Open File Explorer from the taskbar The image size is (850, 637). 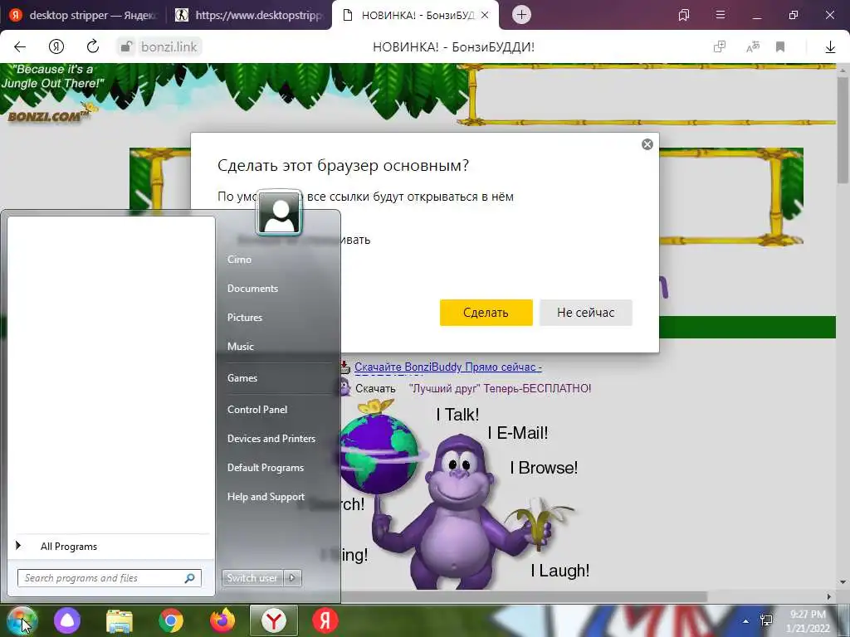120,621
